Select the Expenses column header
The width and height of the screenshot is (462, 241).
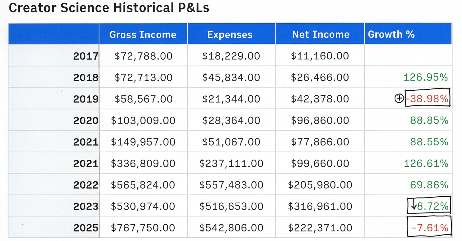click(230, 34)
